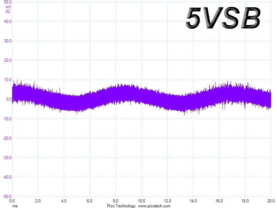Click the ms time unit label

[15, 206]
